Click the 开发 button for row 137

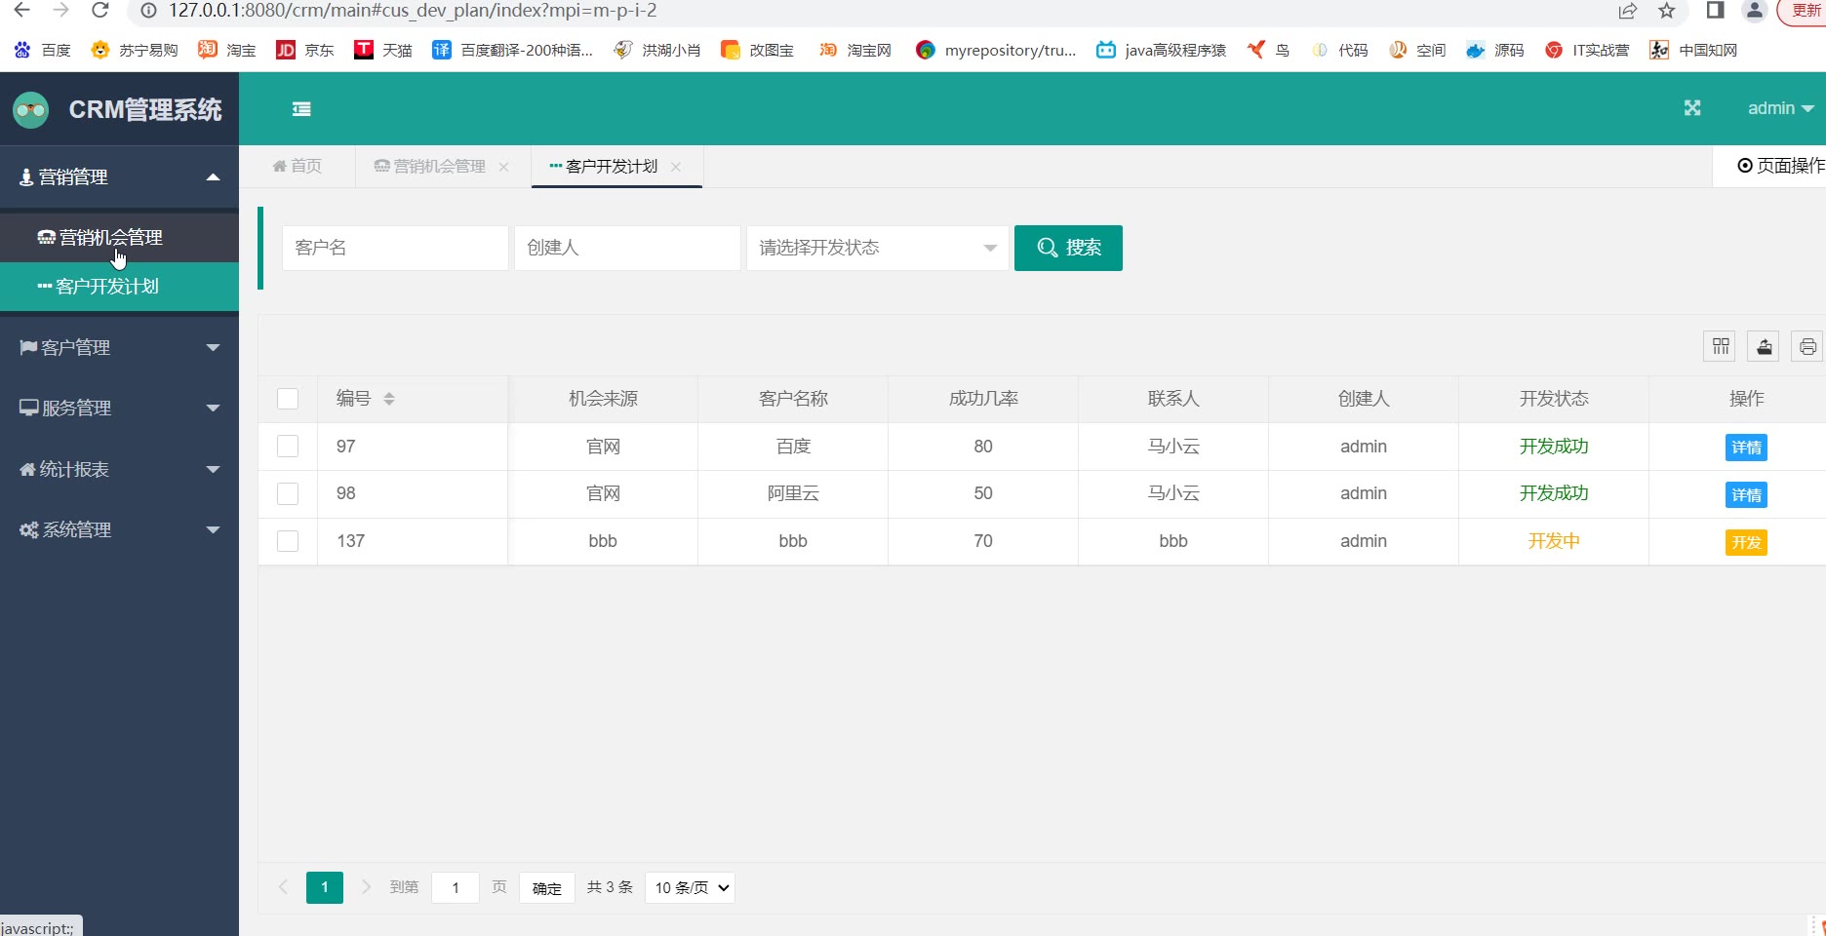coord(1746,542)
